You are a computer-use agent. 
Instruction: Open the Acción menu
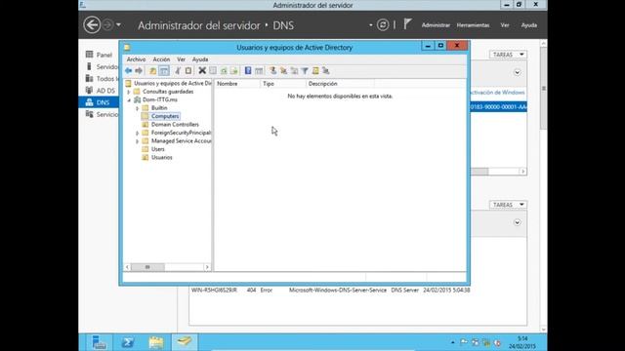[x=161, y=59]
